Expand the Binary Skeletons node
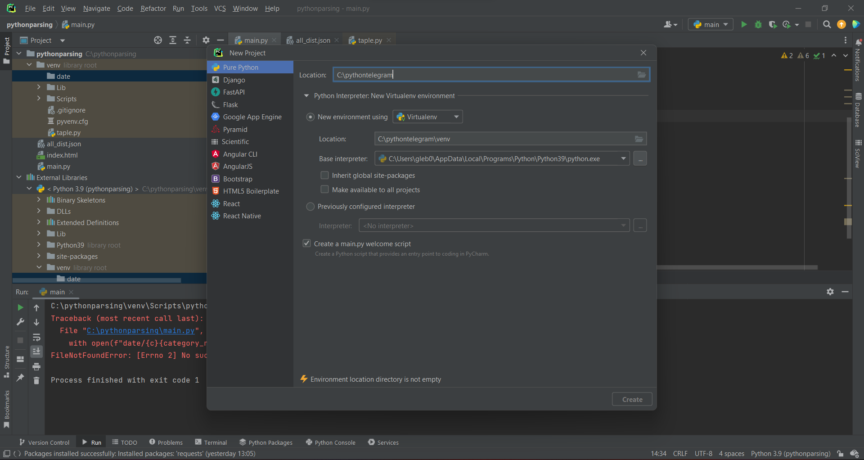This screenshot has height=460, width=864. (x=39, y=200)
